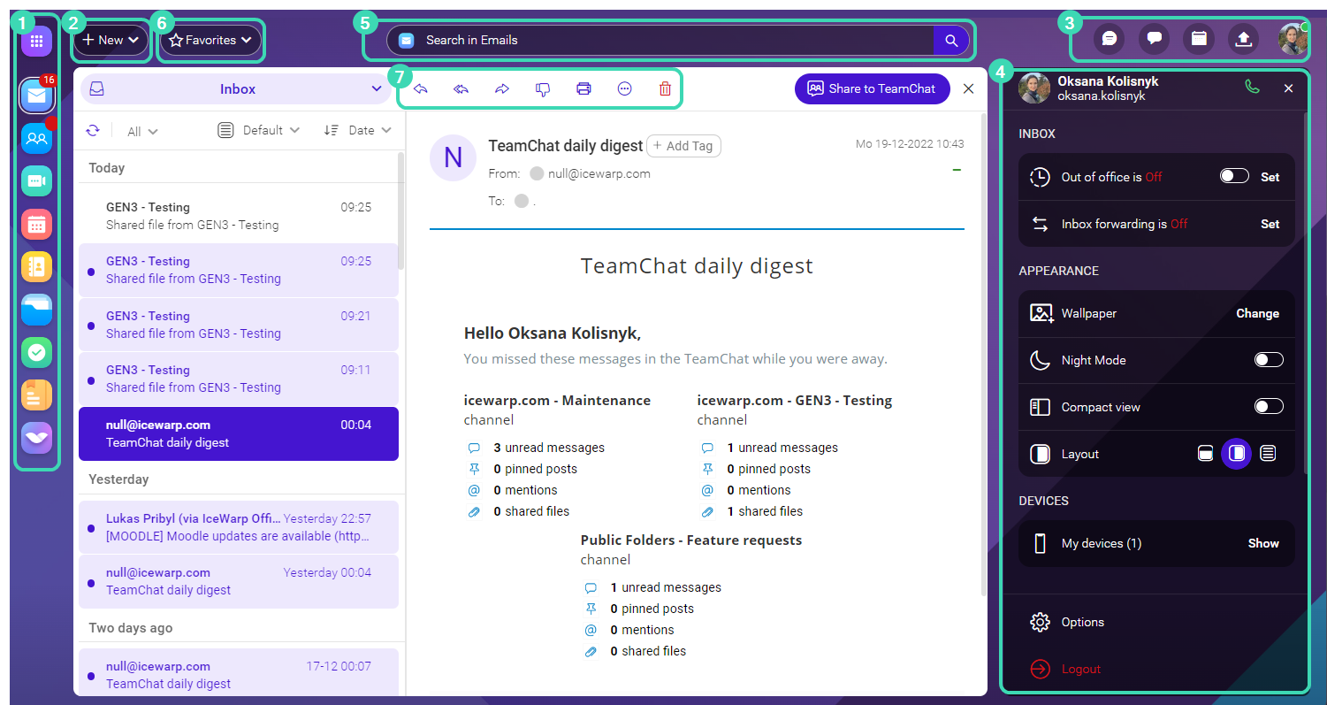The image size is (1327, 705).
Task: Enable Night Mode toggle
Action: tap(1269, 360)
